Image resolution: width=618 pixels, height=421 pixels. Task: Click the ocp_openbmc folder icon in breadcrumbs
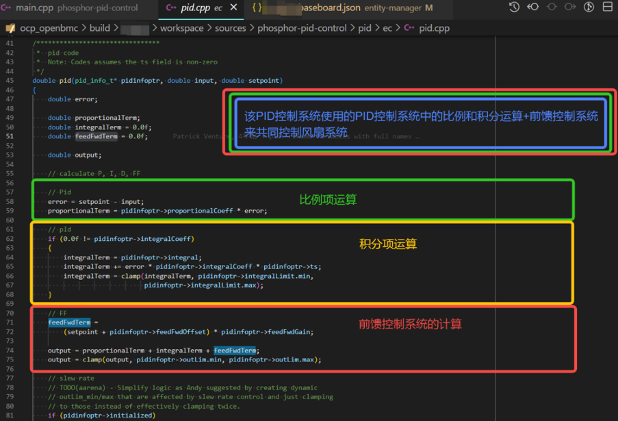click(10, 28)
